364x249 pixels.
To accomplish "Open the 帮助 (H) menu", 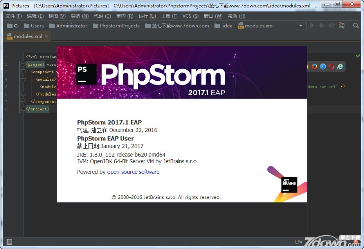I will (236, 16).
